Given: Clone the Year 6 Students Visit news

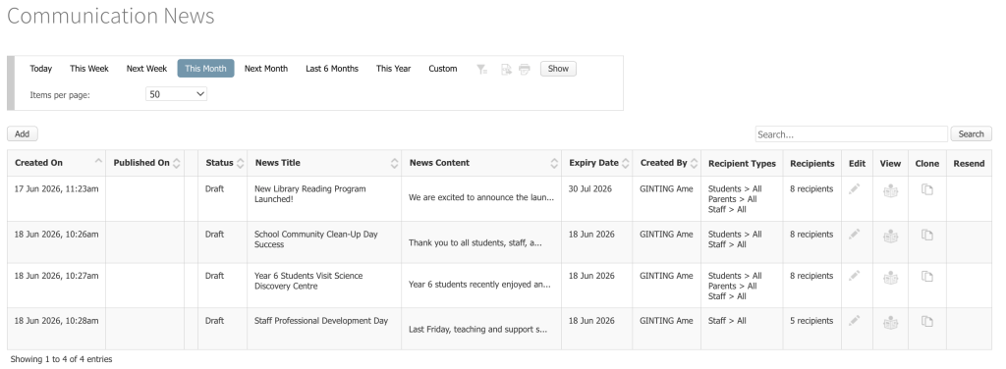Looking at the screenshot, I should pos(927,276).
